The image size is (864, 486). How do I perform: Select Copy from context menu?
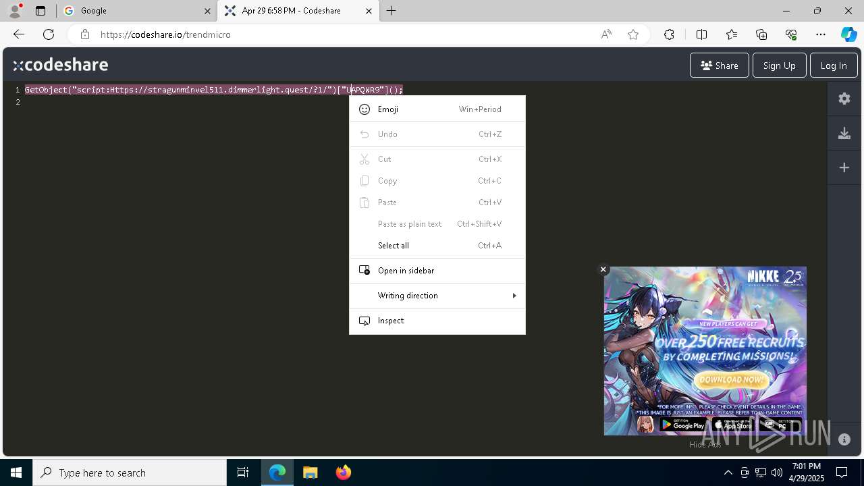(437, 181)
